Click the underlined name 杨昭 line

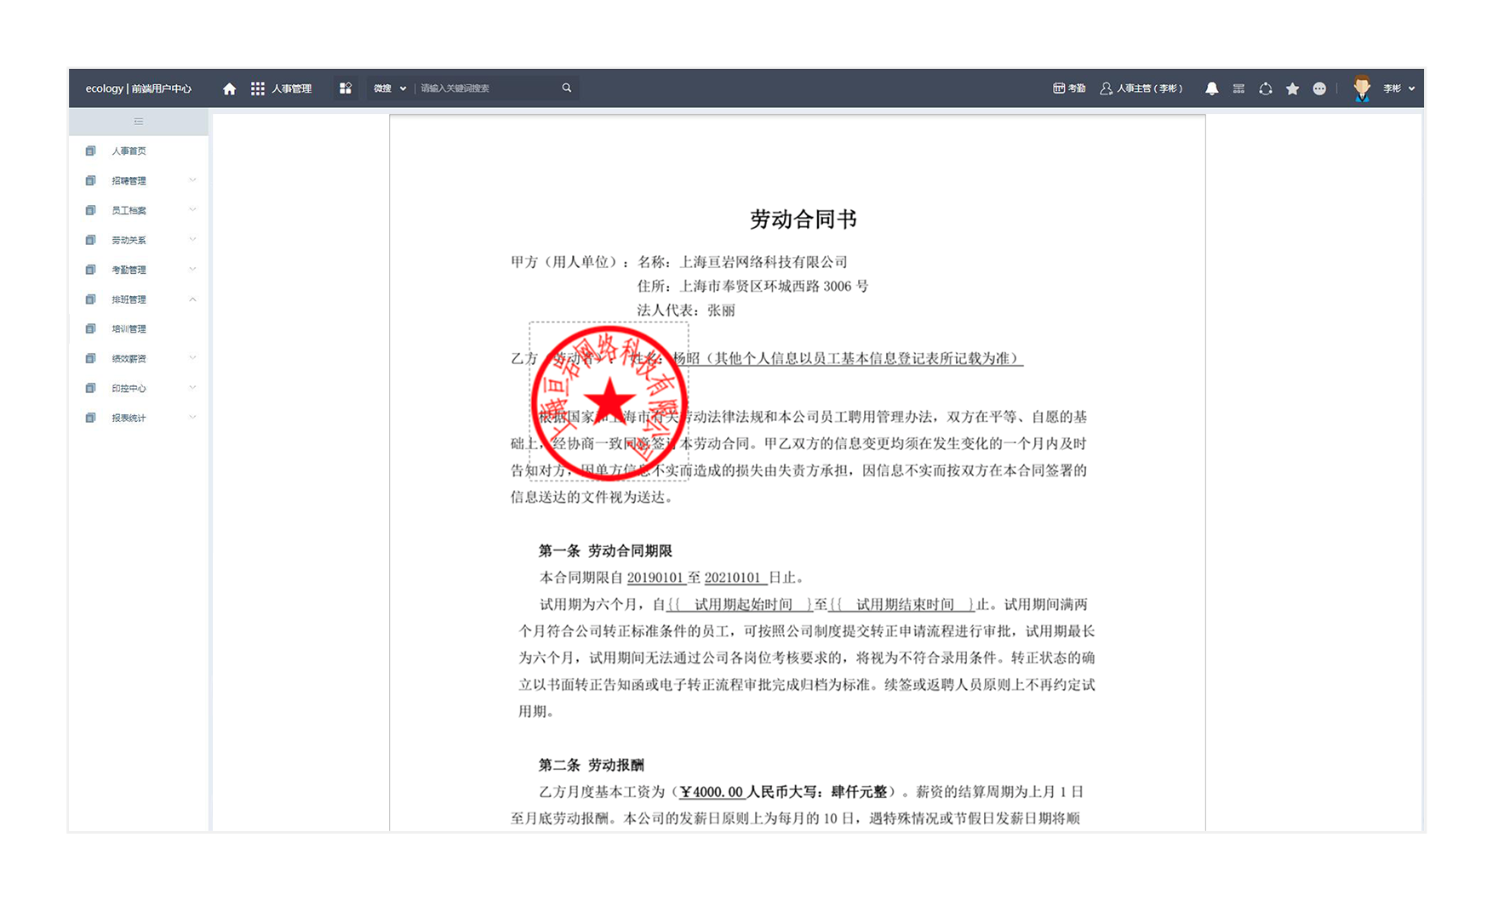coord(848,359)
